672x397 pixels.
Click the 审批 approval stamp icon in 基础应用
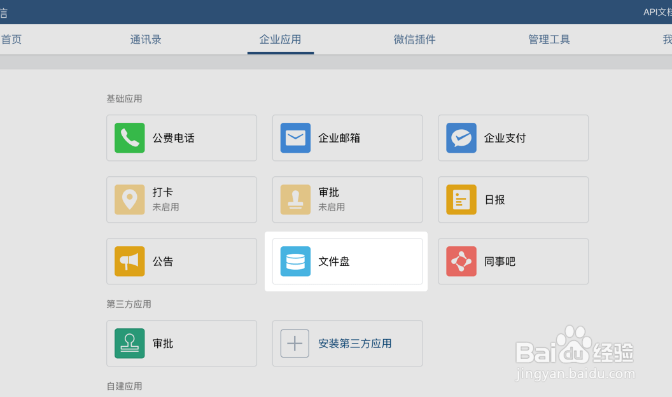[295, 199]
